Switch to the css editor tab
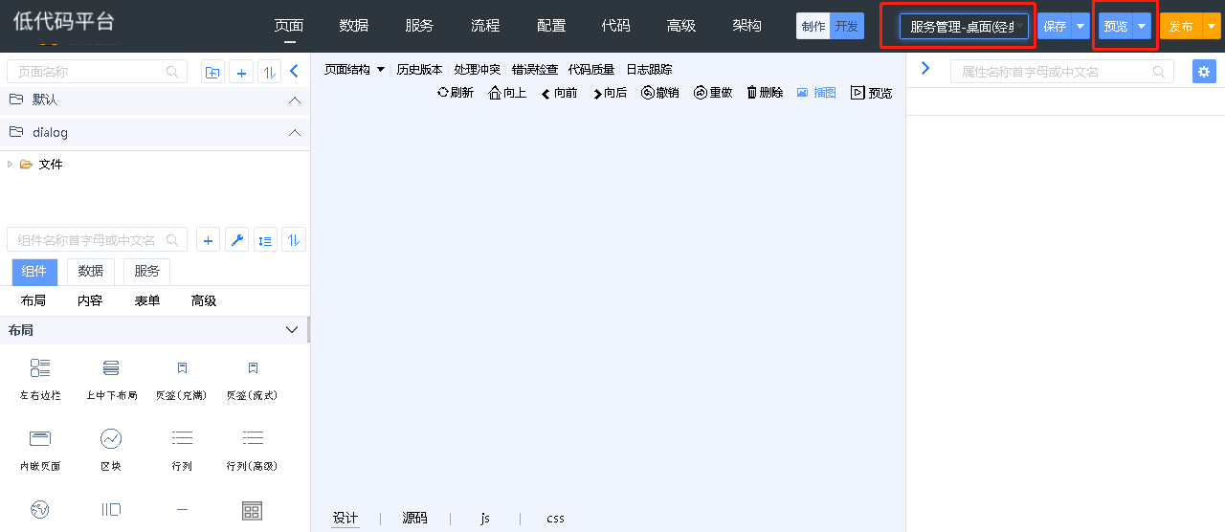Screen dimensions: 1225x532 point(555,518)
